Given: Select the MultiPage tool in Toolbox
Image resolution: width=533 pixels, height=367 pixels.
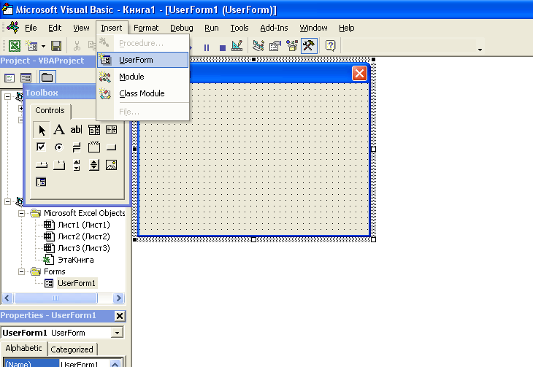Looking at the screenshot, I should pyautogui.click(x=59, y=165).
